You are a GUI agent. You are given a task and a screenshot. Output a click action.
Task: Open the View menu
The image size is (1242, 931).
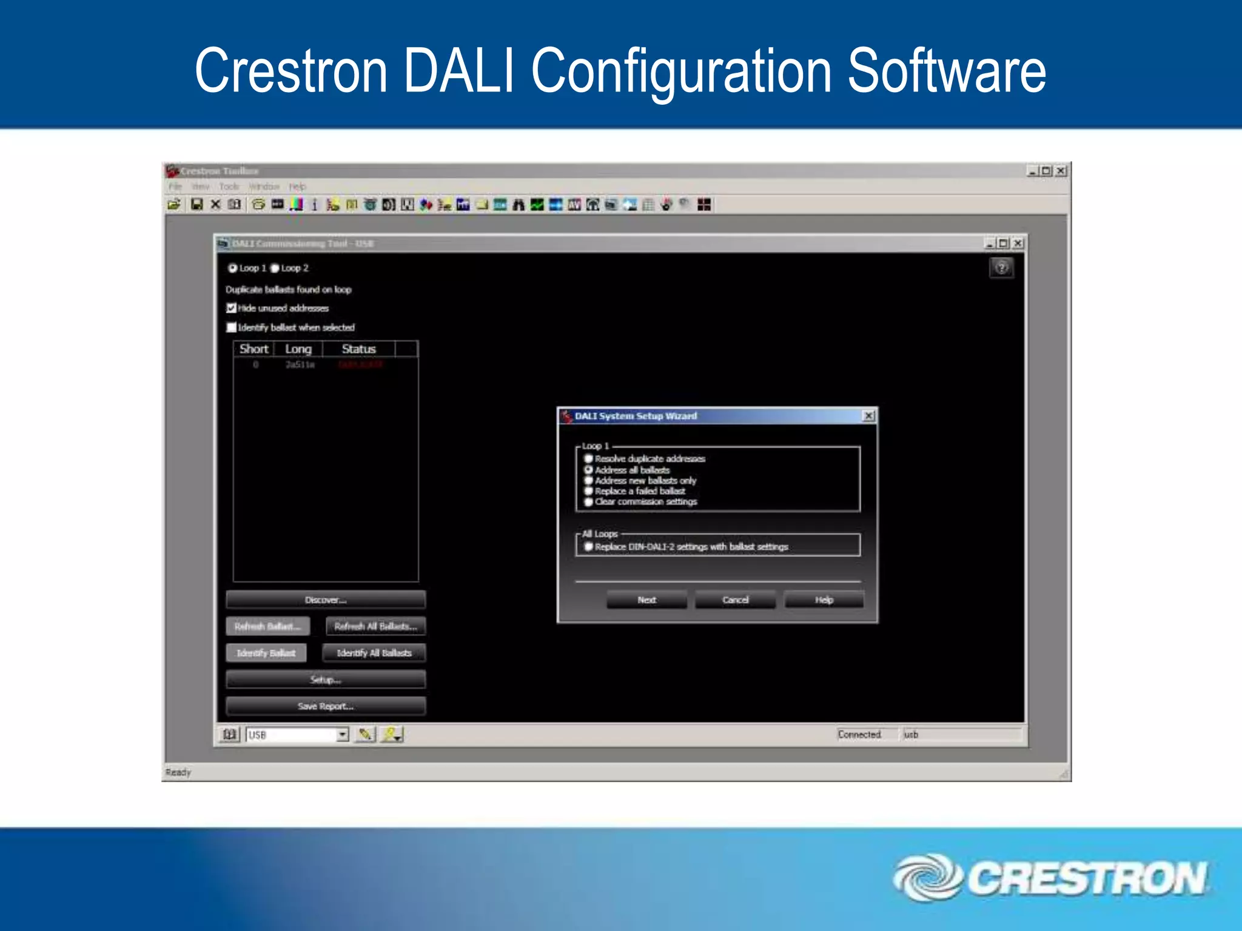tap(201, 187)
